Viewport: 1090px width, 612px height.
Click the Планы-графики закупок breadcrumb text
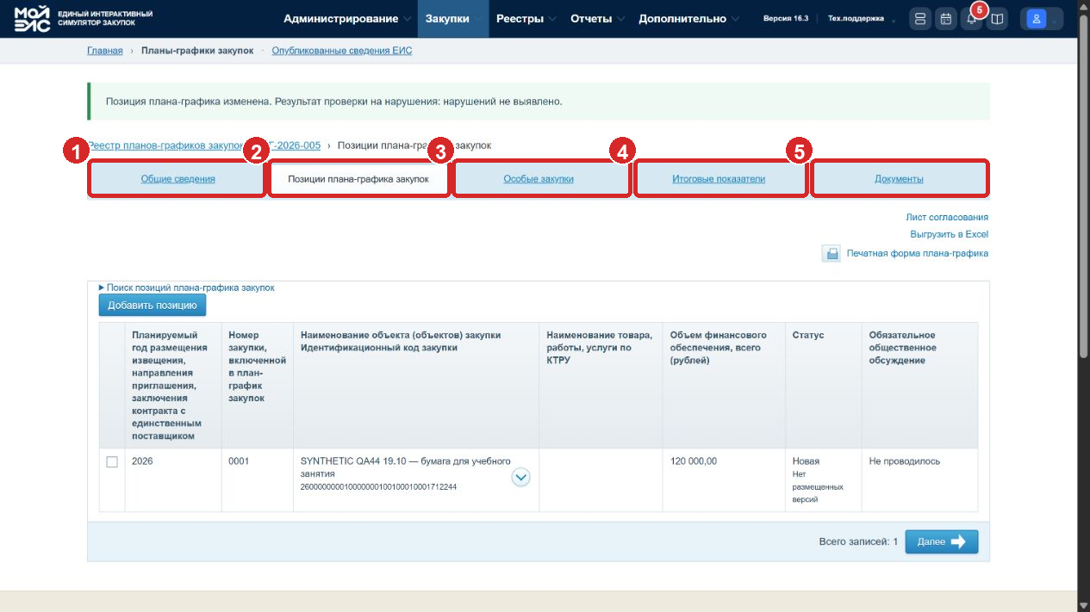(197, 51)
